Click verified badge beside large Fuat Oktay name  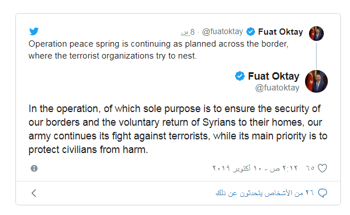(240, 76)
